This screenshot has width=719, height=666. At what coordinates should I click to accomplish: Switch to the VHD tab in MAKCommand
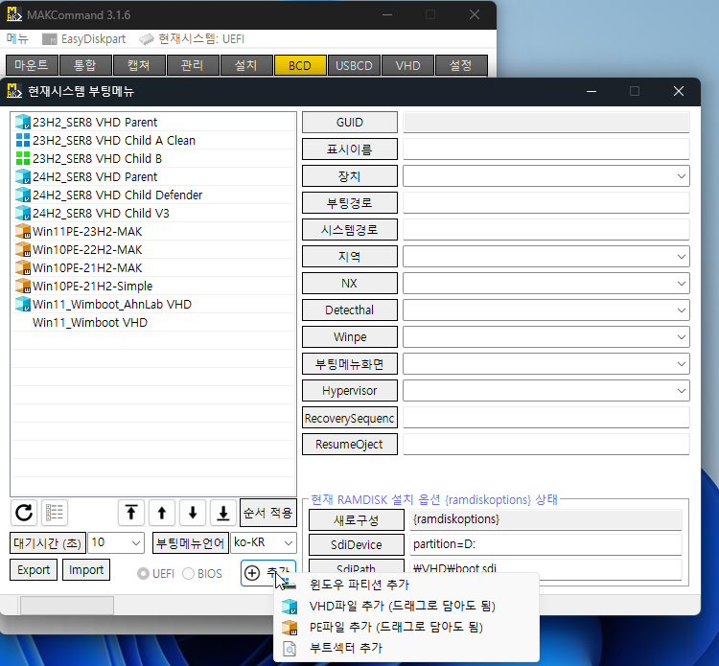click(x=407, y=65)
